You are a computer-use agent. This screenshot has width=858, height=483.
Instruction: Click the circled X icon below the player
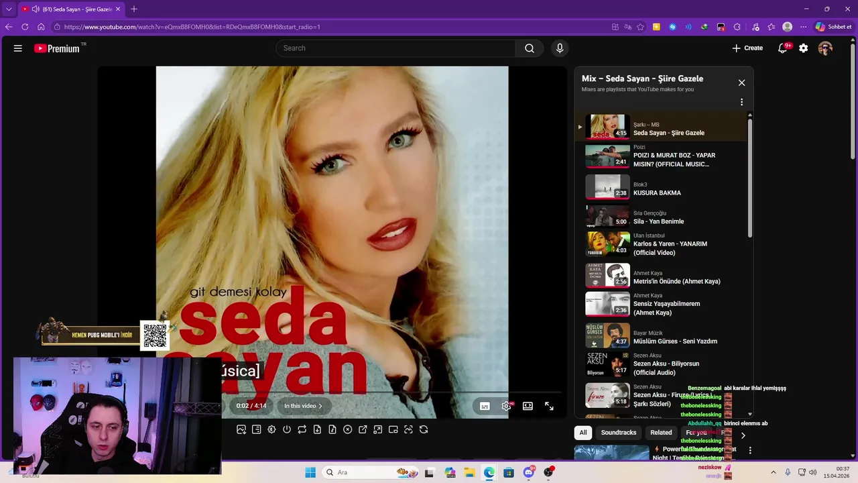click(x=347, y=429)
